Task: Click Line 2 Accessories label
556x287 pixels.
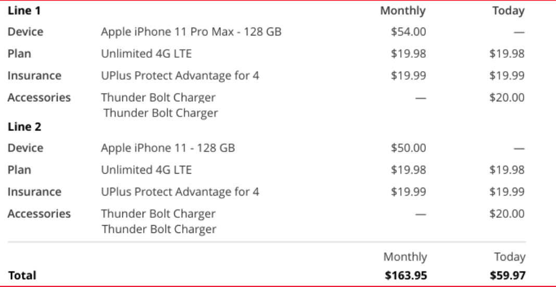Action: (x=39, y=214)
